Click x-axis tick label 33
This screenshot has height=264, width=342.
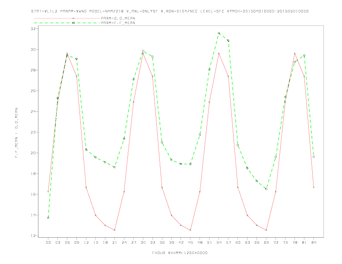pyautogui.click(x=152, y=242)
